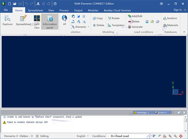The height and width of the screenshot is (139, 188).
Task: Click the hierarchy nodes selection icon
Action: [73, 22]
